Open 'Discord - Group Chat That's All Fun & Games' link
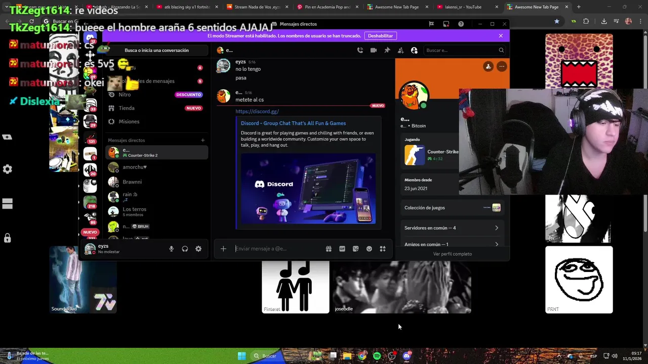Screen dimensions: 648x364 click(293, 123)
